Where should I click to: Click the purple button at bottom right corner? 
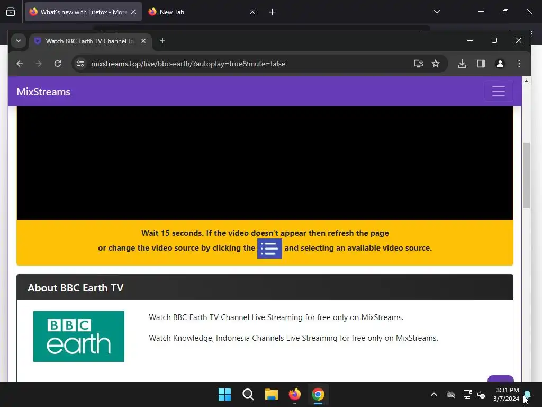(500, 378)
